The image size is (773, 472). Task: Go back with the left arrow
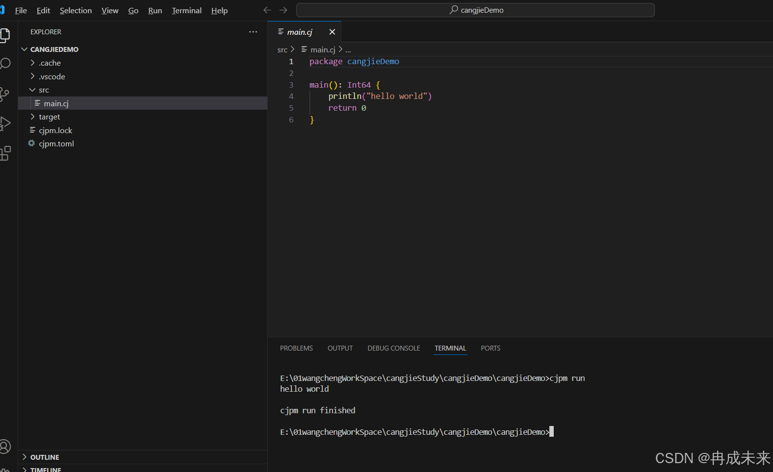[267, 10]
